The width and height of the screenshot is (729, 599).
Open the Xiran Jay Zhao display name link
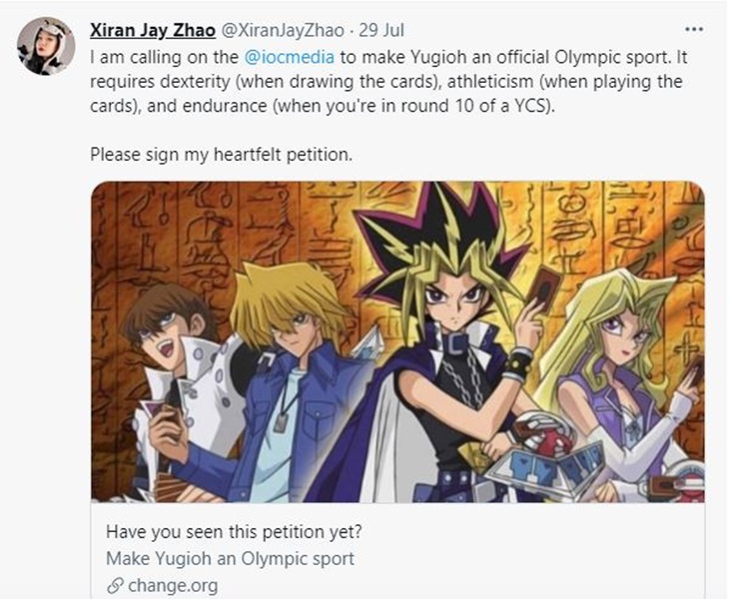(x=153, y=31)
